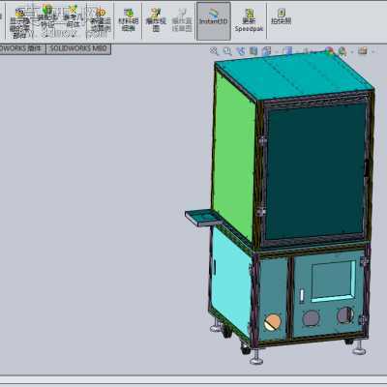The image size is (387, 387).
Task: Expand the View Orientation dropdown arrow
Action: [277, 51]
